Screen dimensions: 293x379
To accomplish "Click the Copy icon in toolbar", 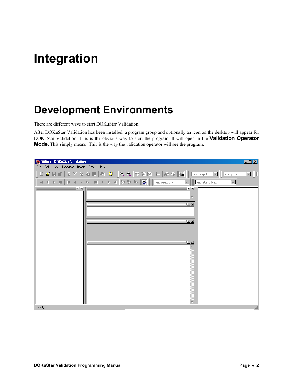I will [x=88, y=174].
